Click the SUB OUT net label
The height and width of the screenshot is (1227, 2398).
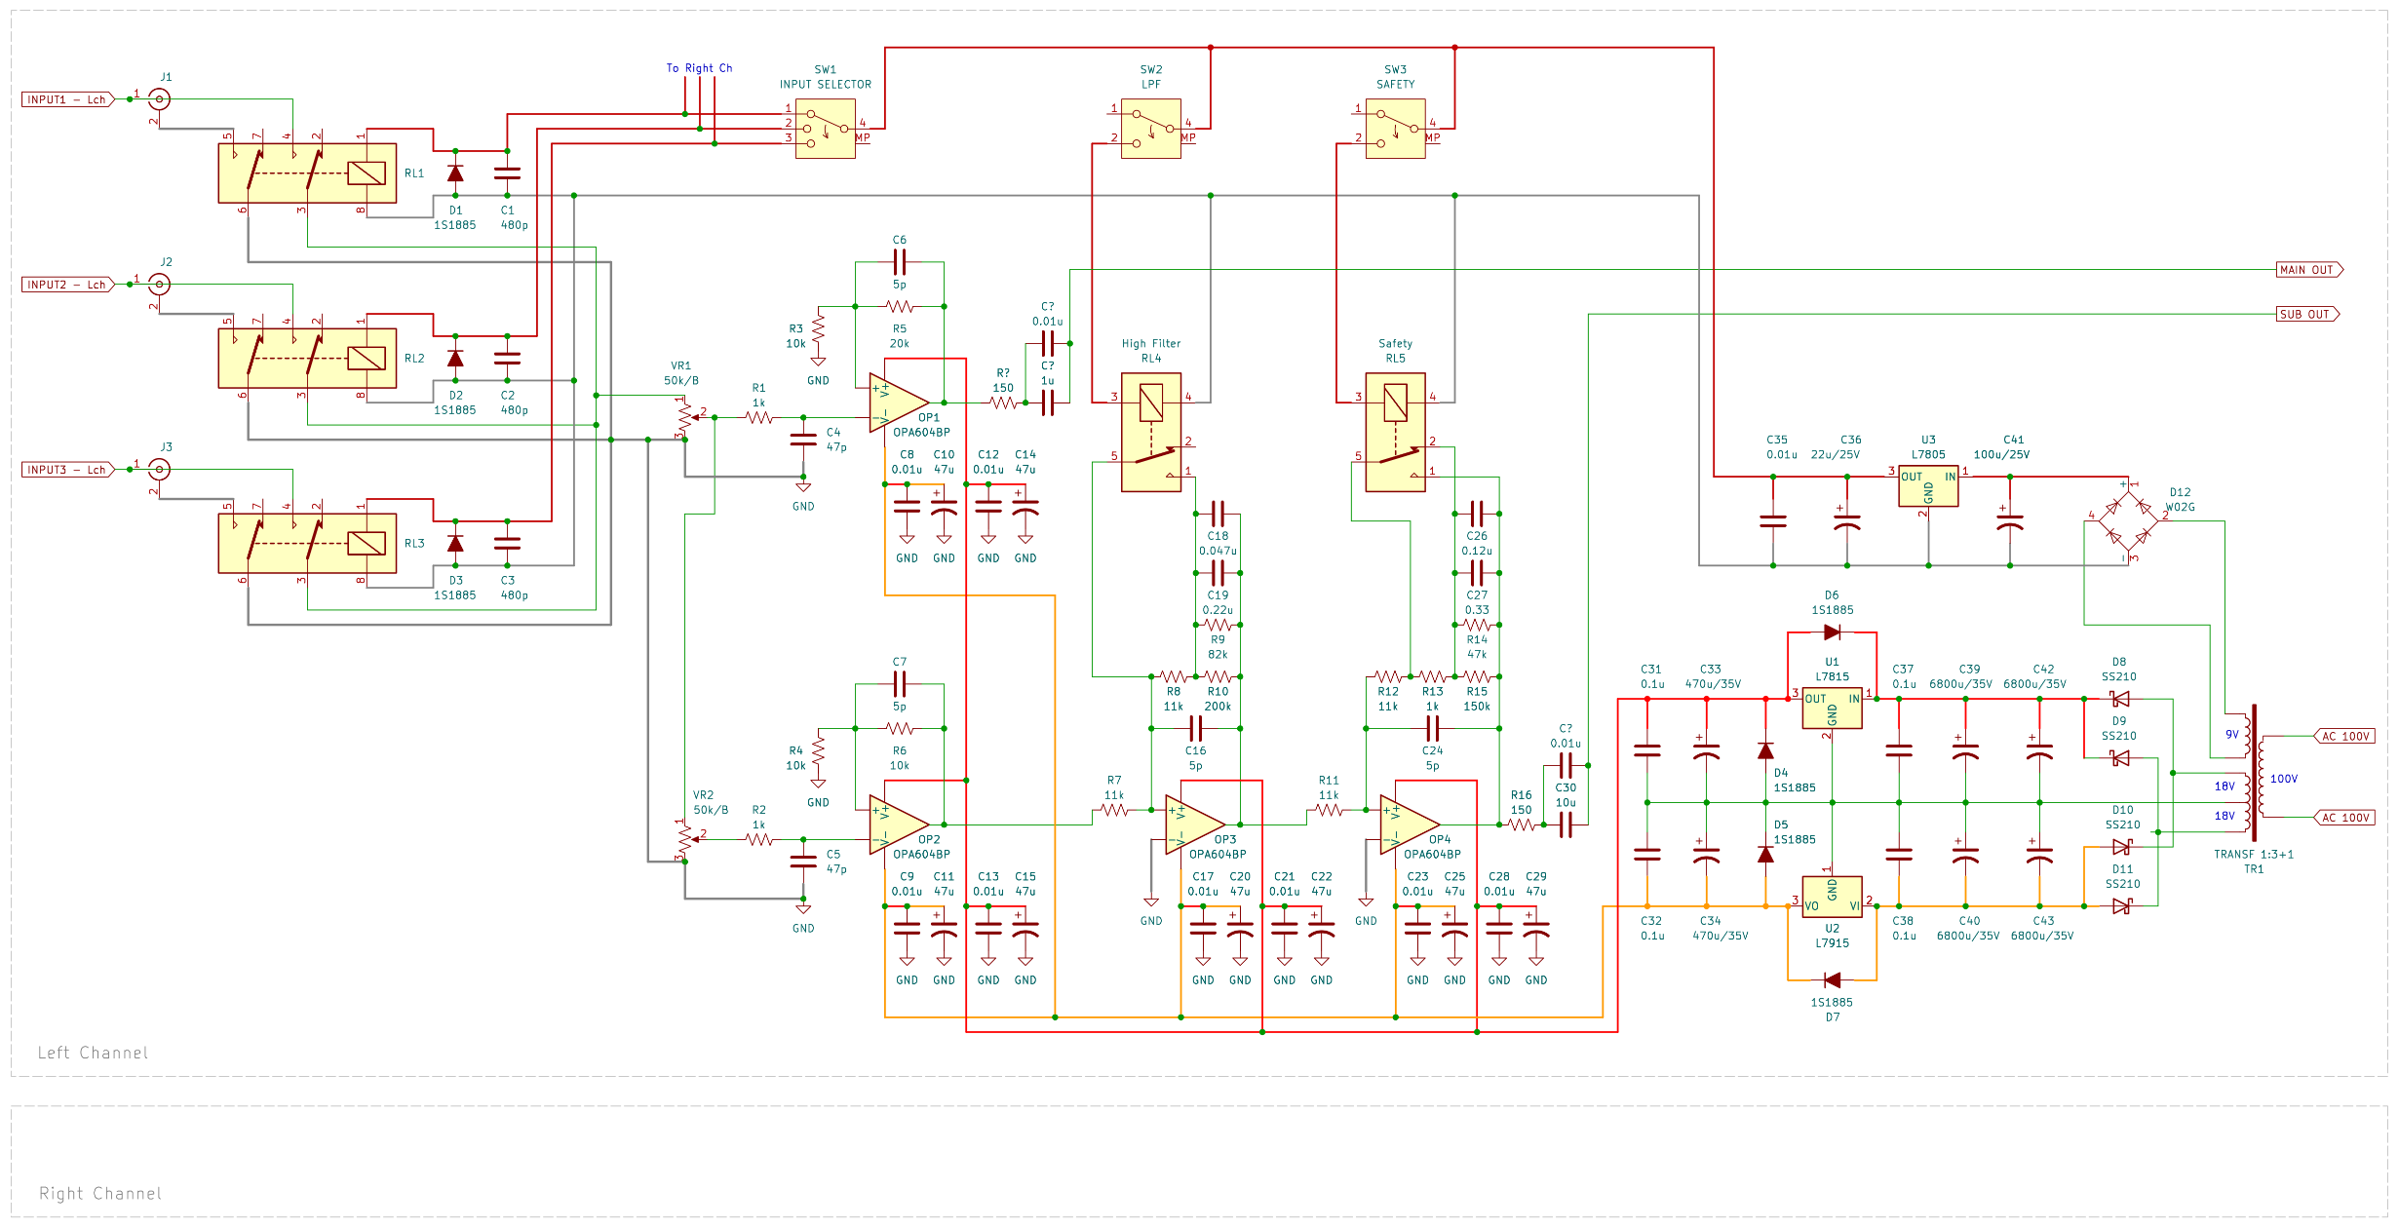(x=2307, y=314)
